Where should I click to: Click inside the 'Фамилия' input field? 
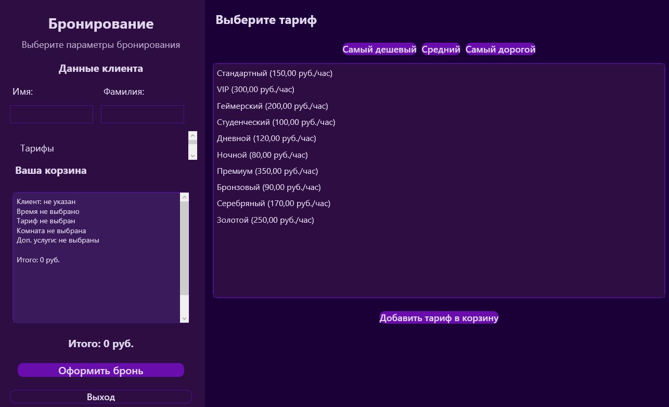tap(142, 114)
